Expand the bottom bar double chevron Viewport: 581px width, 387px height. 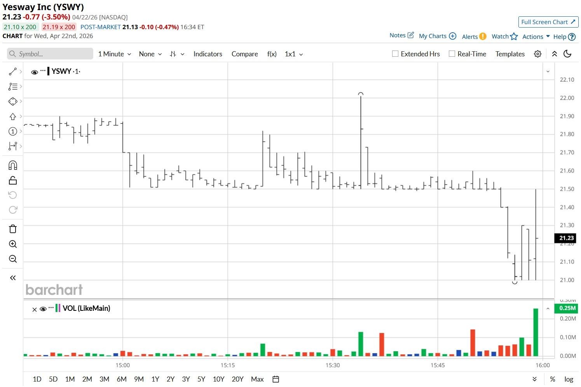click(x=535, y=379)
